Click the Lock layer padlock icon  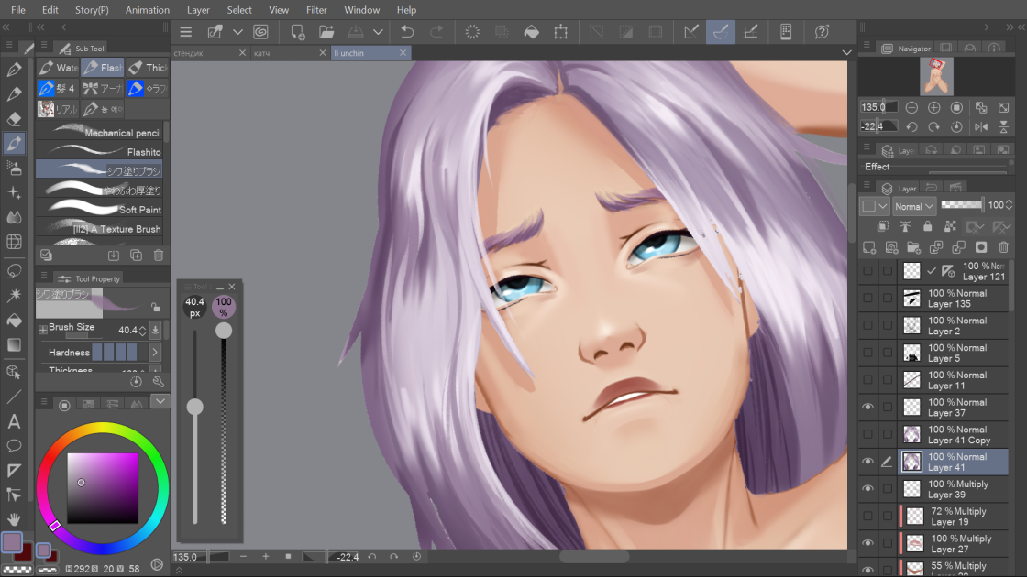coord(927,226)
